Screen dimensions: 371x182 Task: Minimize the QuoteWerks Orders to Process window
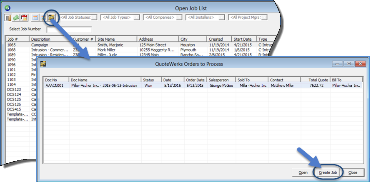337,64
